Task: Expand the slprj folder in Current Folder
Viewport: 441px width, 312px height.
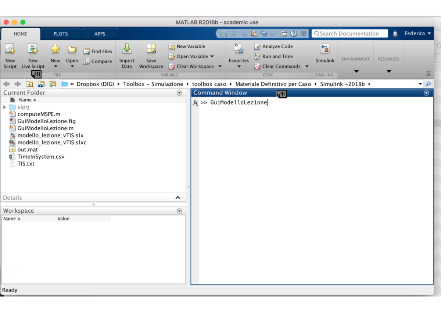Action: pos(4,107)
